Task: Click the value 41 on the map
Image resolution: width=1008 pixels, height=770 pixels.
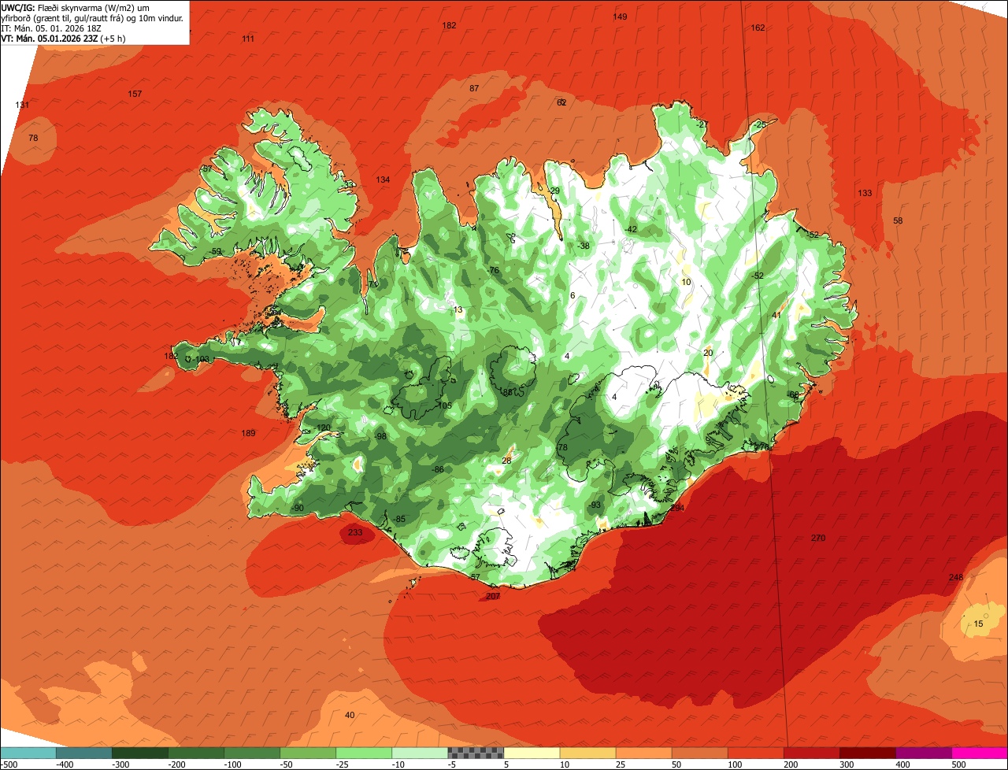Action: pyautogui.click(x=776, y=315)
